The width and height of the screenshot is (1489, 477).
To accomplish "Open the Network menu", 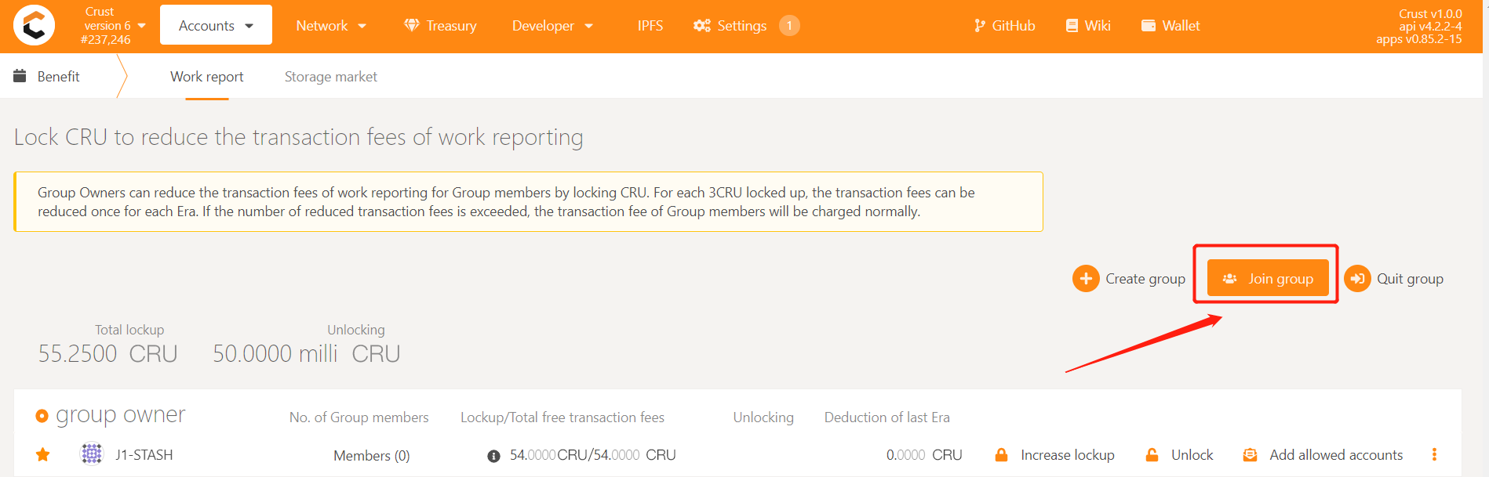I will coord(331,25).
